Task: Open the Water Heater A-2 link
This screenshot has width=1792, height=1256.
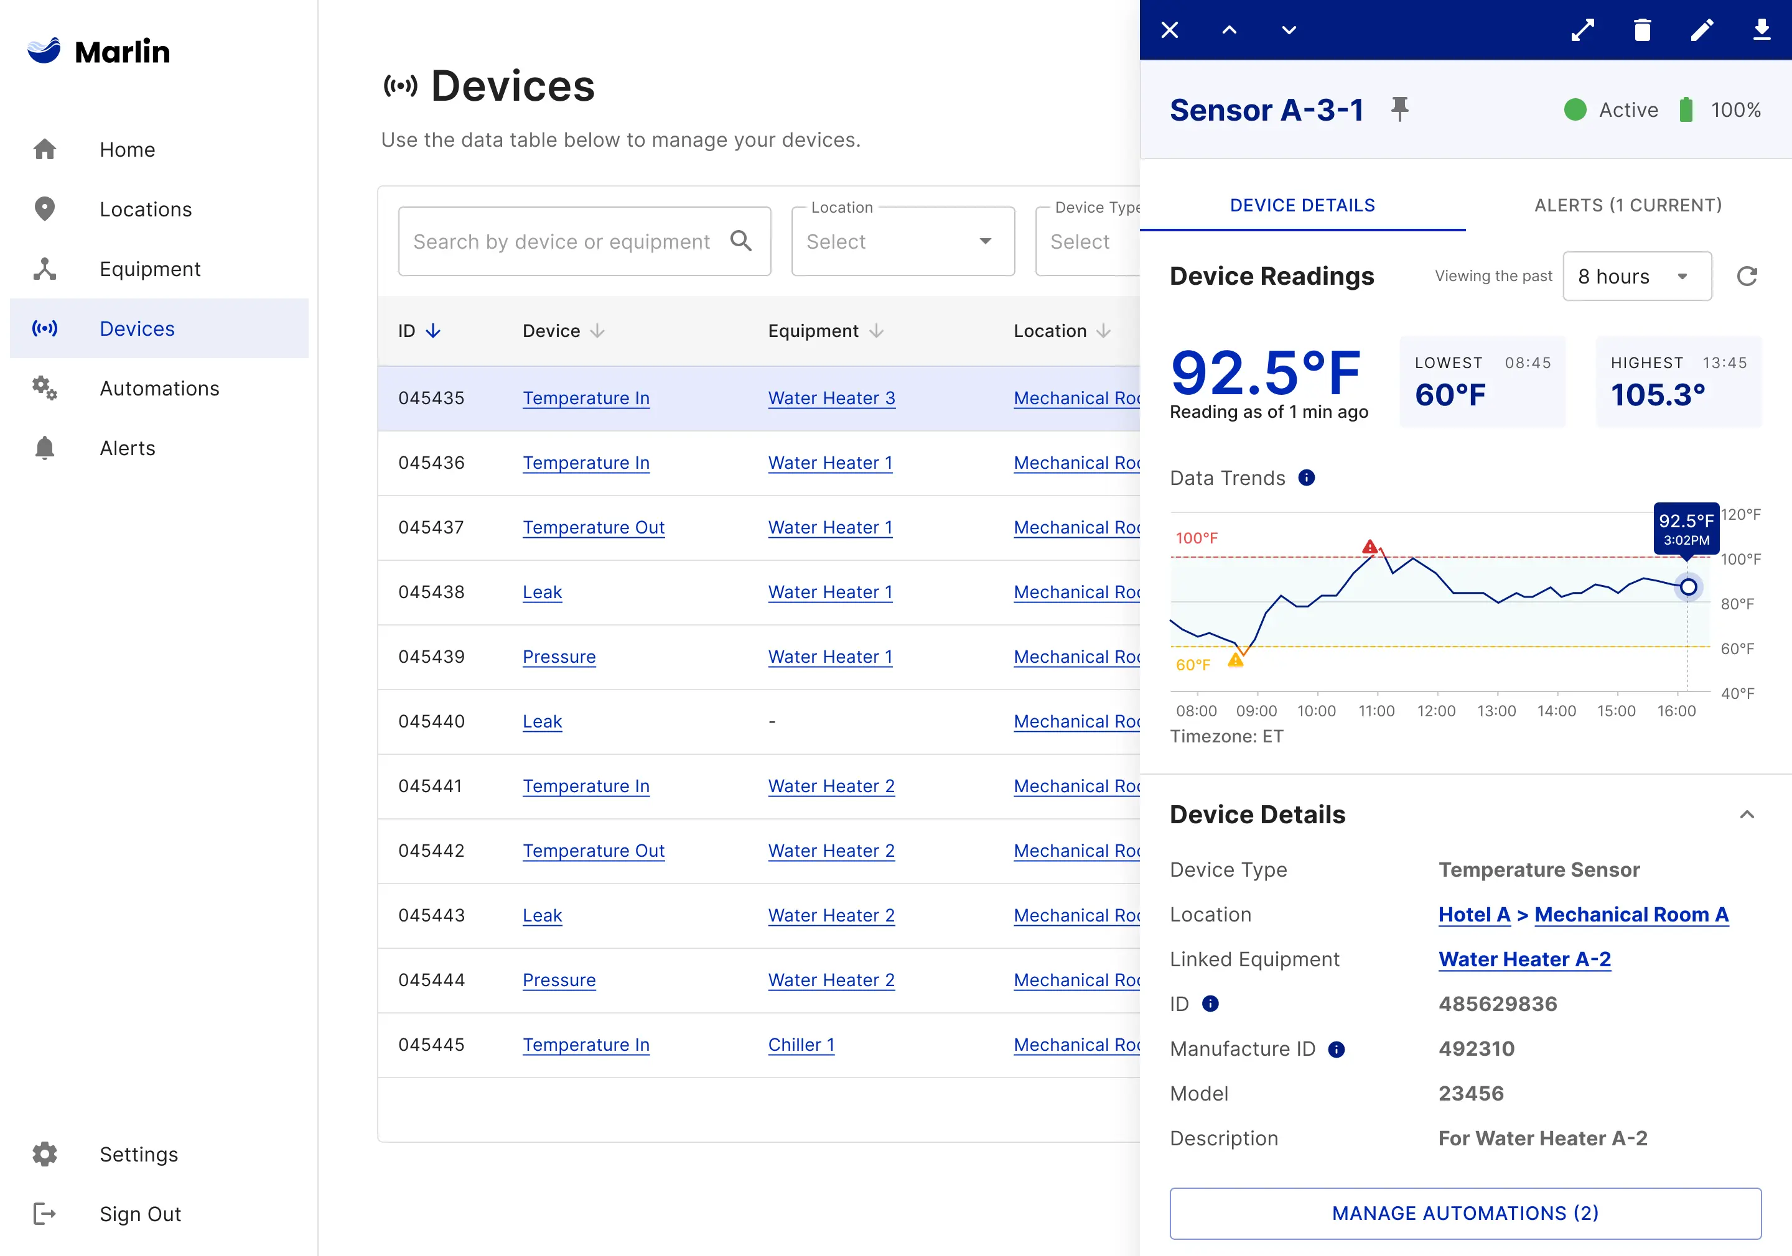Action: pos(1524,959)
